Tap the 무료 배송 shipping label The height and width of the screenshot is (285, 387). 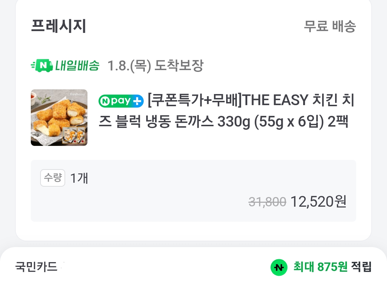(330, 26)
